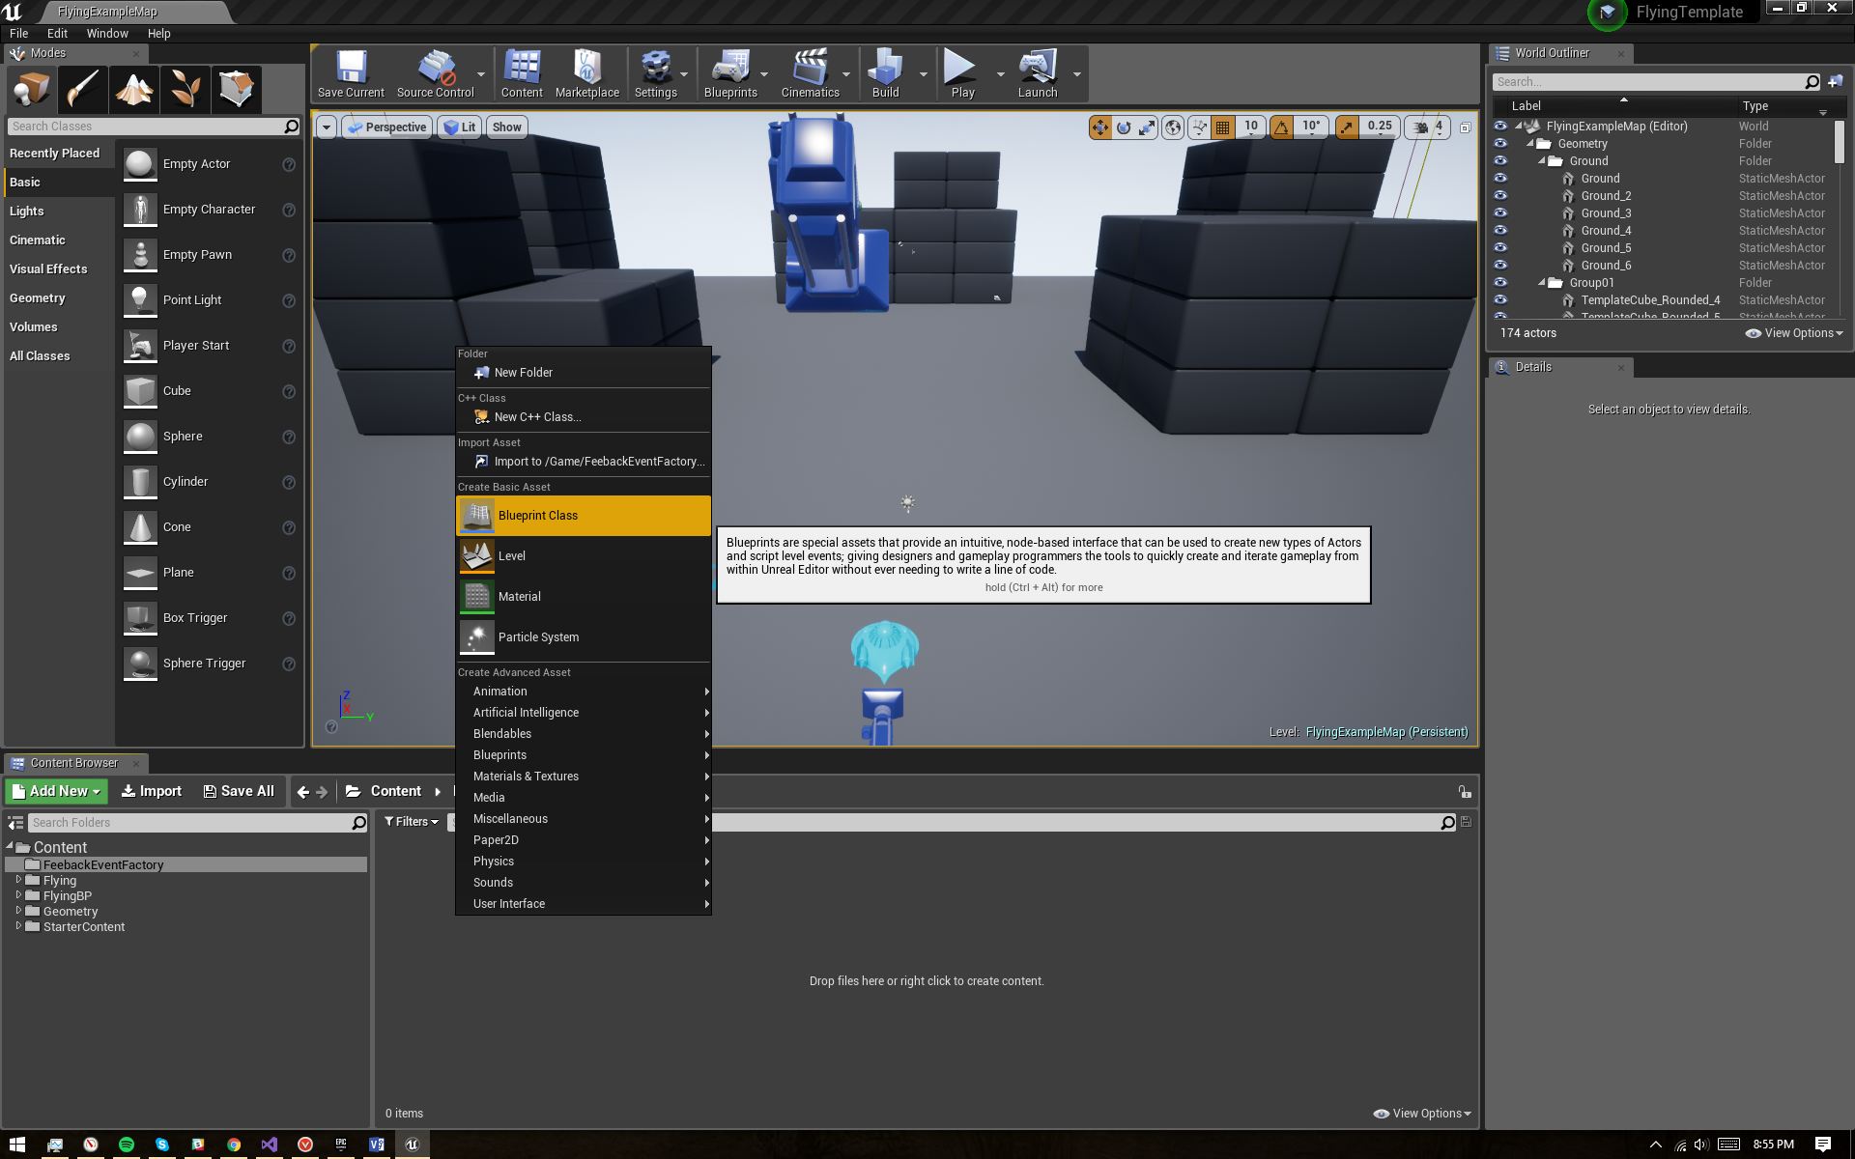Choose Blueprint Class from context menu
Viewport: 1855px width, 1159px height.
(x=584, y=516)
